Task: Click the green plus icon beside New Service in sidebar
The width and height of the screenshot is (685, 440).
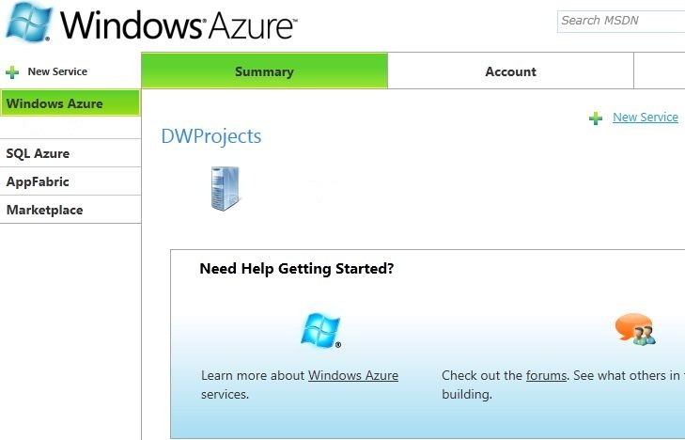Action: click(12, 71)
